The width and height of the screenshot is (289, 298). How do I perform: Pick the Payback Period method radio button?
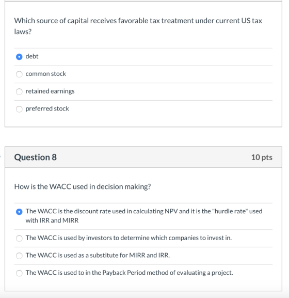19,273
